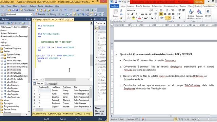Toggle strikethrough abc formatting
This screenshot has width=217, height=122.
point(142,14)
